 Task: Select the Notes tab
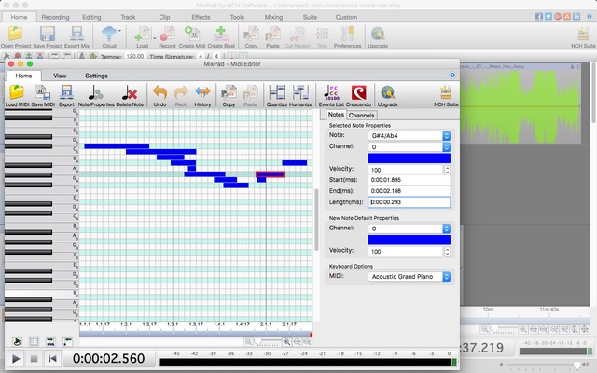[336, 115]
